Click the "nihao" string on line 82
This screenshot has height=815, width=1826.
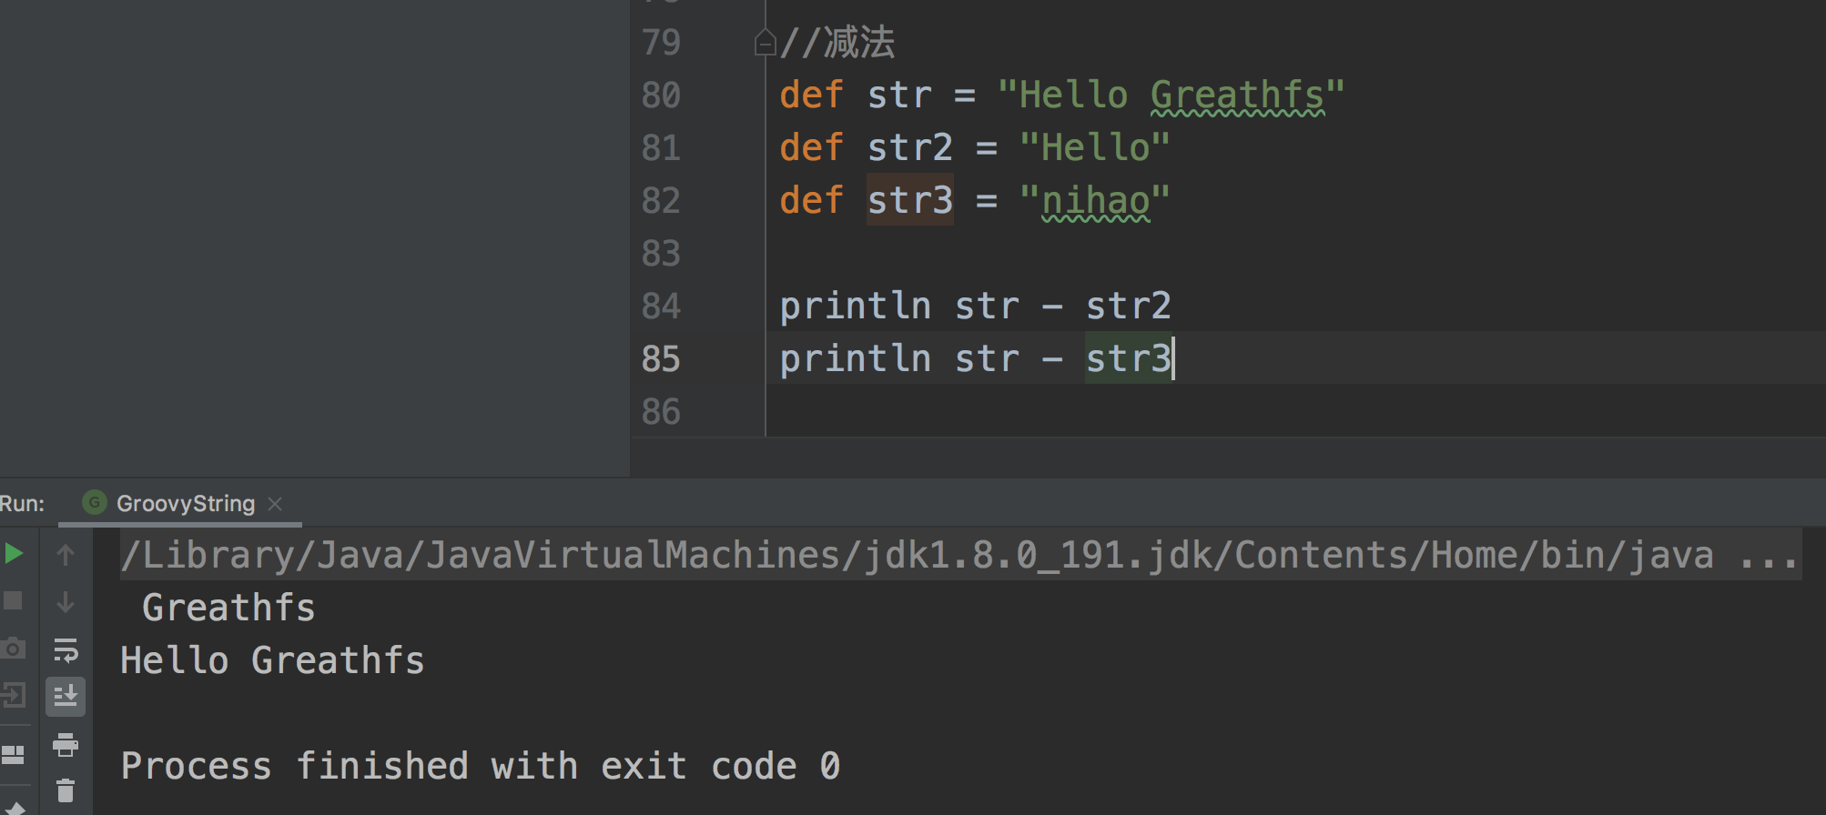[x=1095, y=200]
